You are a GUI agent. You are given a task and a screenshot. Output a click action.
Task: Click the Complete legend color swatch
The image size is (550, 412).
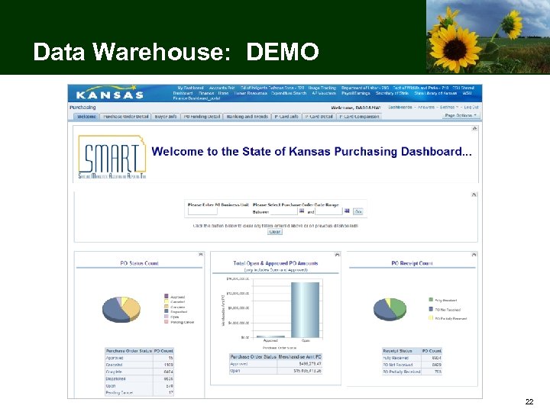[x=167, y=307]
